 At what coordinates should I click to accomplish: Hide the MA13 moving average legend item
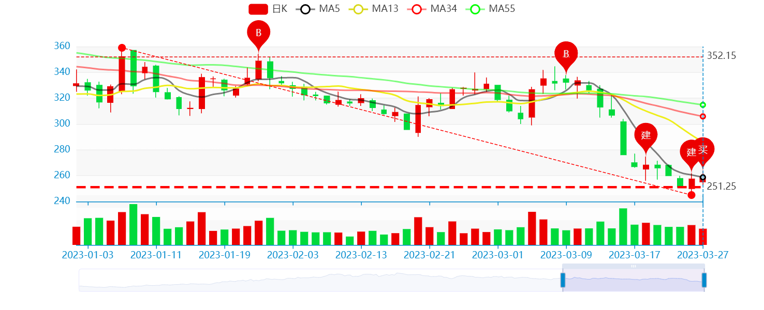373,9
